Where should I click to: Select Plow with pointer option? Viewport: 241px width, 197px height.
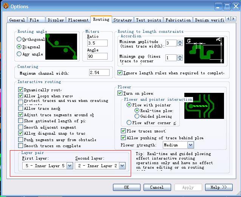coord(129,105)
